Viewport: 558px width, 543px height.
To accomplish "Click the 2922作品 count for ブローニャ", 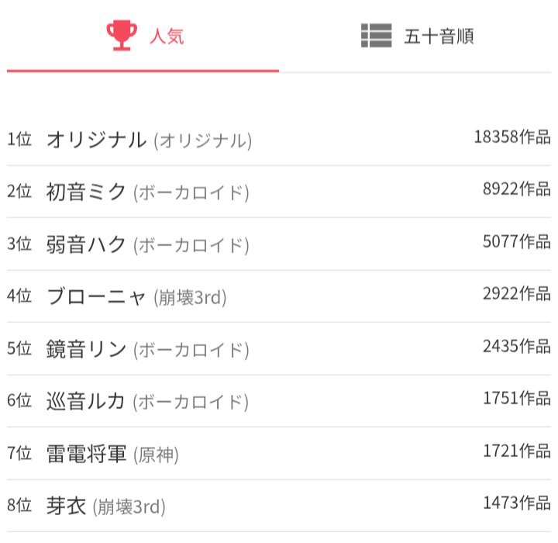I will coord(516,294).
